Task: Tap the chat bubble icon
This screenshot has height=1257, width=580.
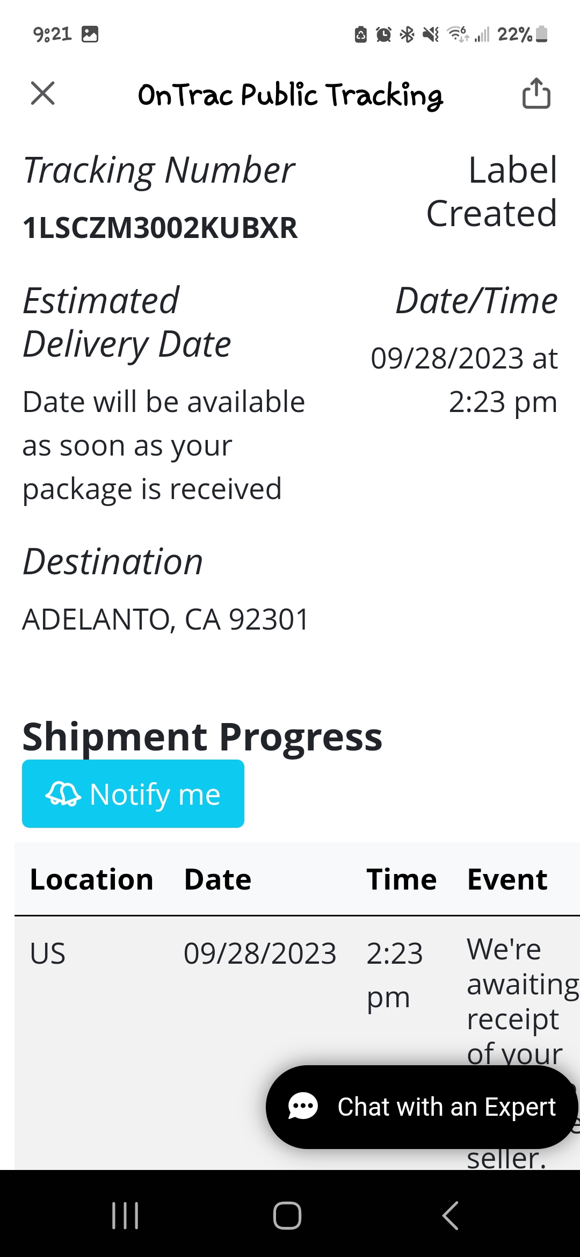Action: point(303,1107)
